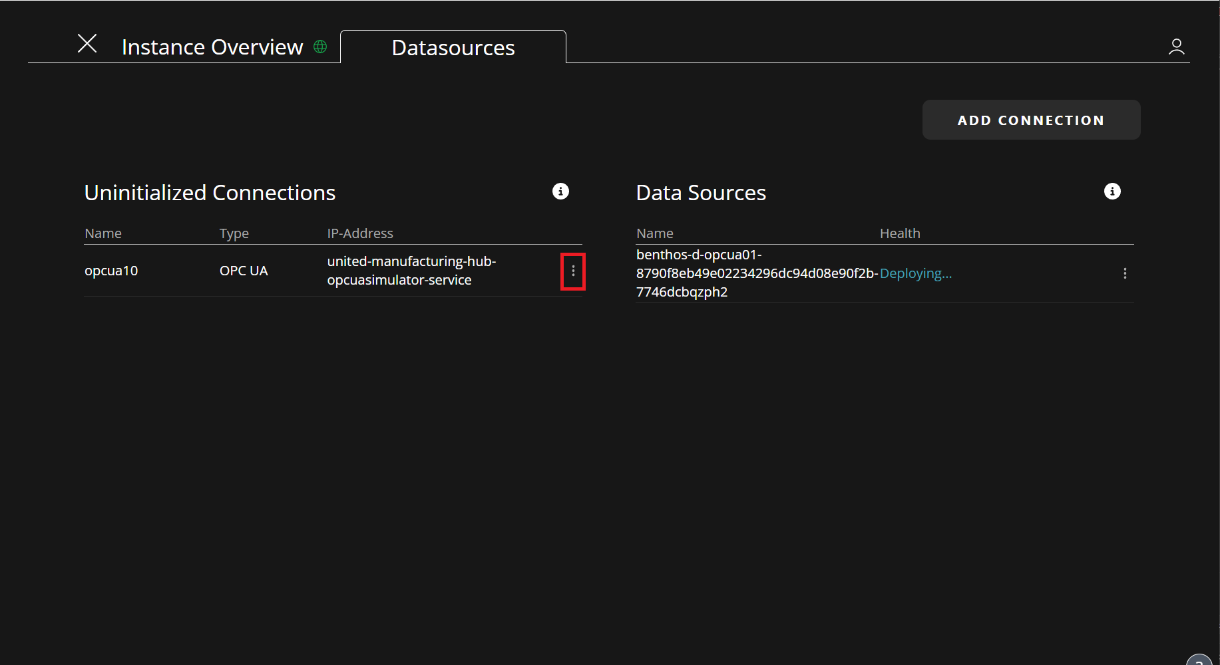1220x665 pixels.
Task: Open the user profile icon
Action: pos(1176,47)
